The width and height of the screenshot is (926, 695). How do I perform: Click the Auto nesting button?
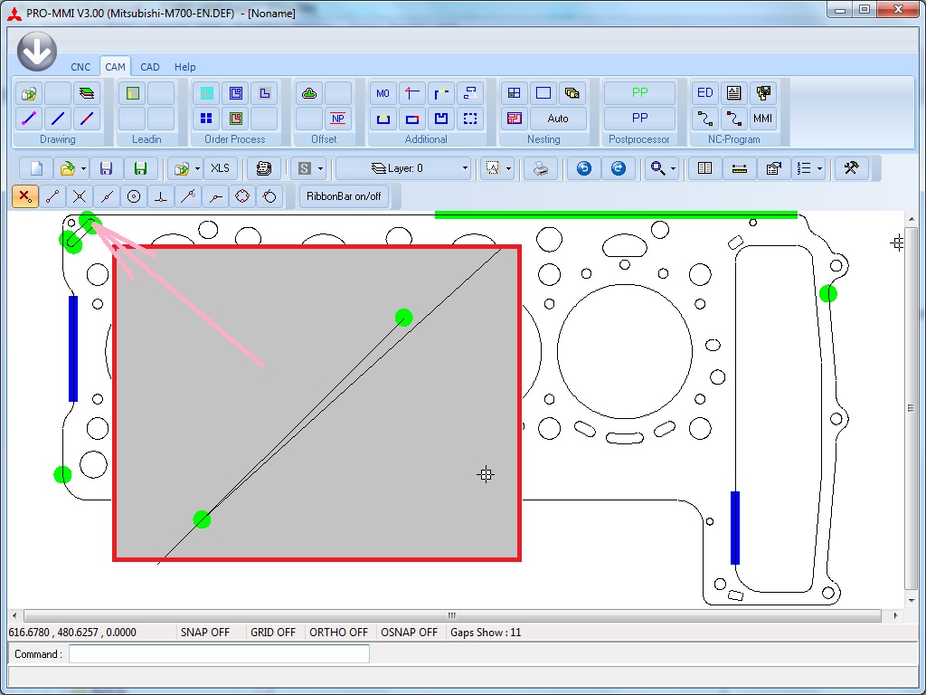(558, 119)
